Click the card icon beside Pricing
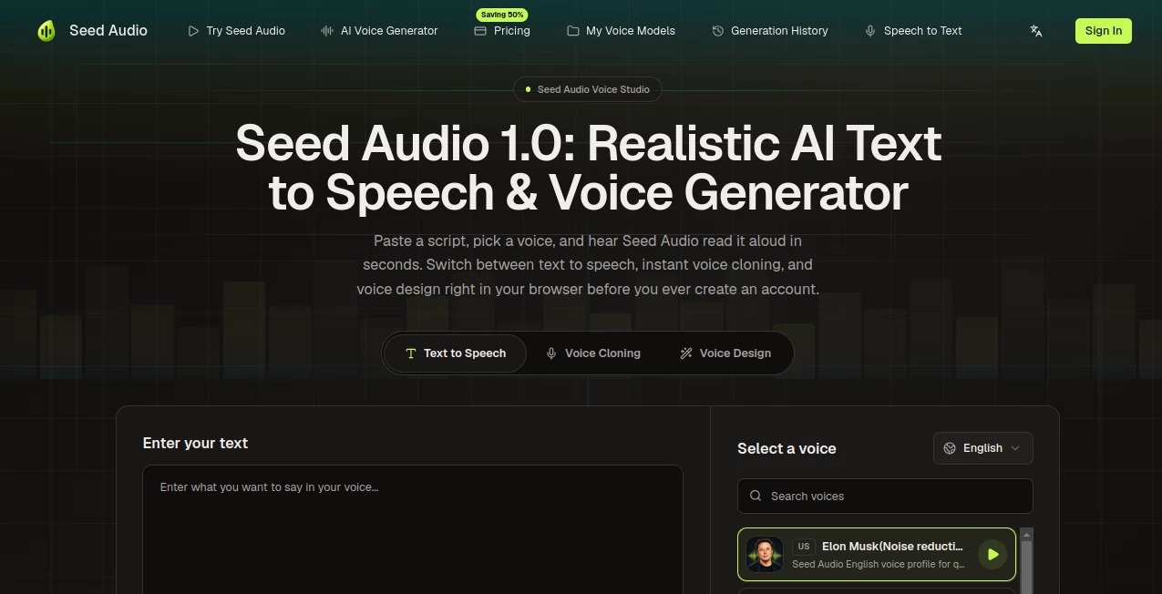The image size is (1162, 594). 480,31
